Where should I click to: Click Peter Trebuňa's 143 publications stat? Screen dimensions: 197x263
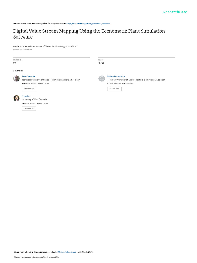coord(29,83)
